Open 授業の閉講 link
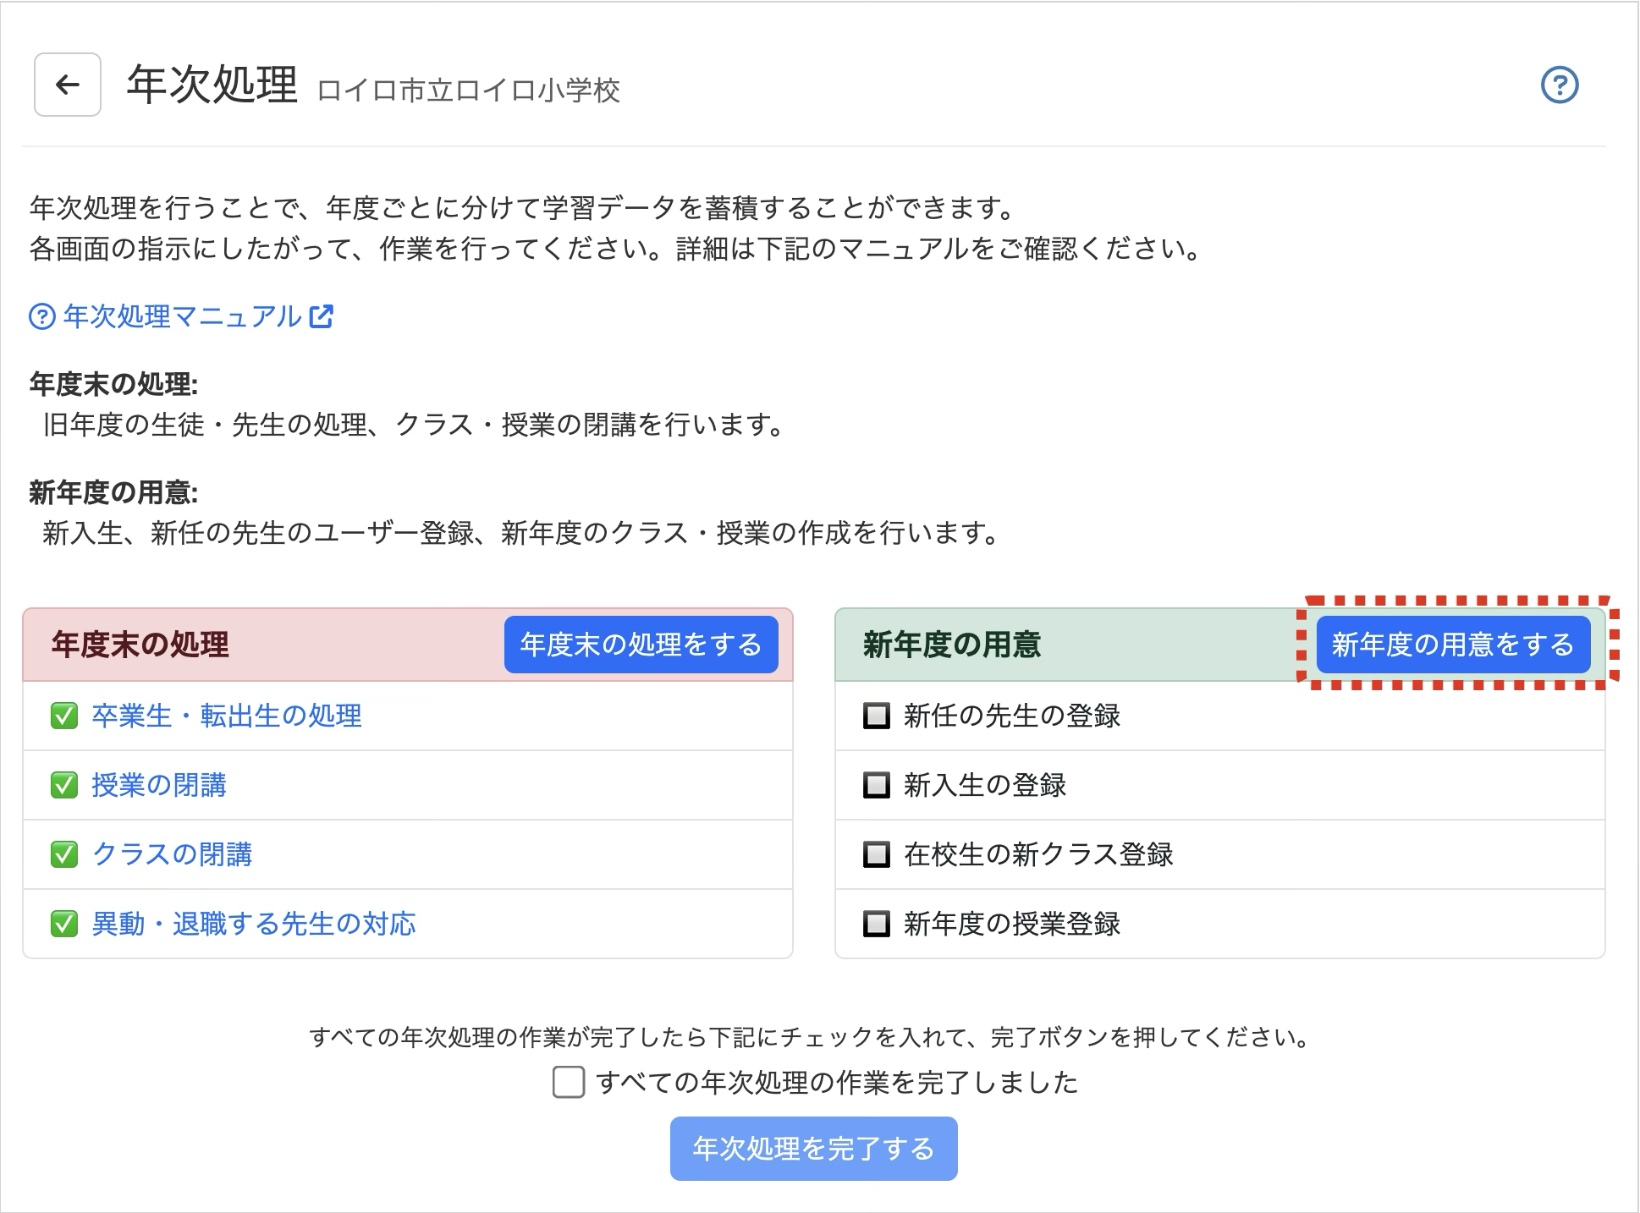 click(x=159, y=785)
